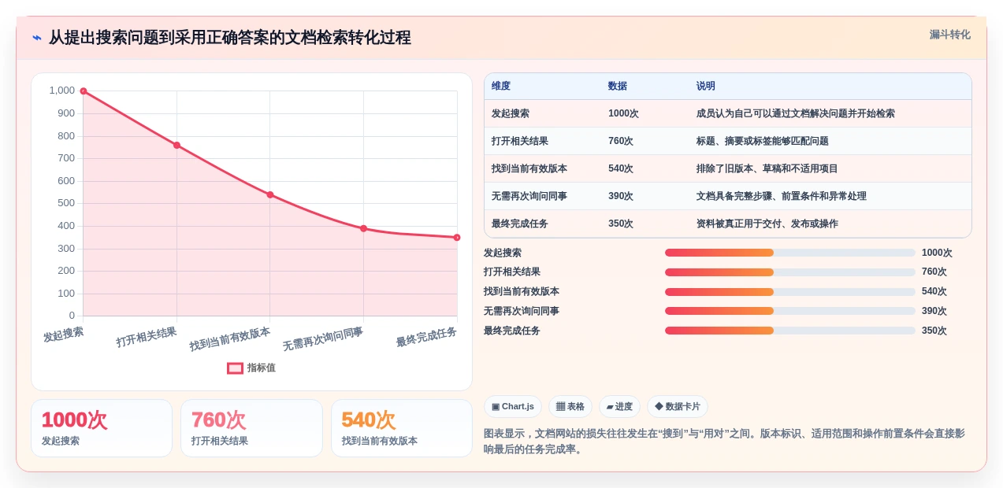This screenshot has height=488, width=1003.
Task: Click the summary paragraph starting 图表显示
Action: click(724, 442)
